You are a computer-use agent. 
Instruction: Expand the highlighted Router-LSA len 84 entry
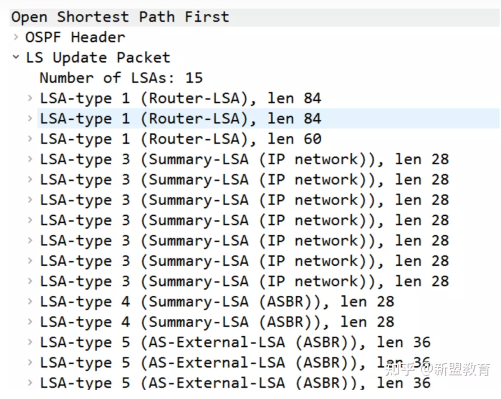click(30, 118)
